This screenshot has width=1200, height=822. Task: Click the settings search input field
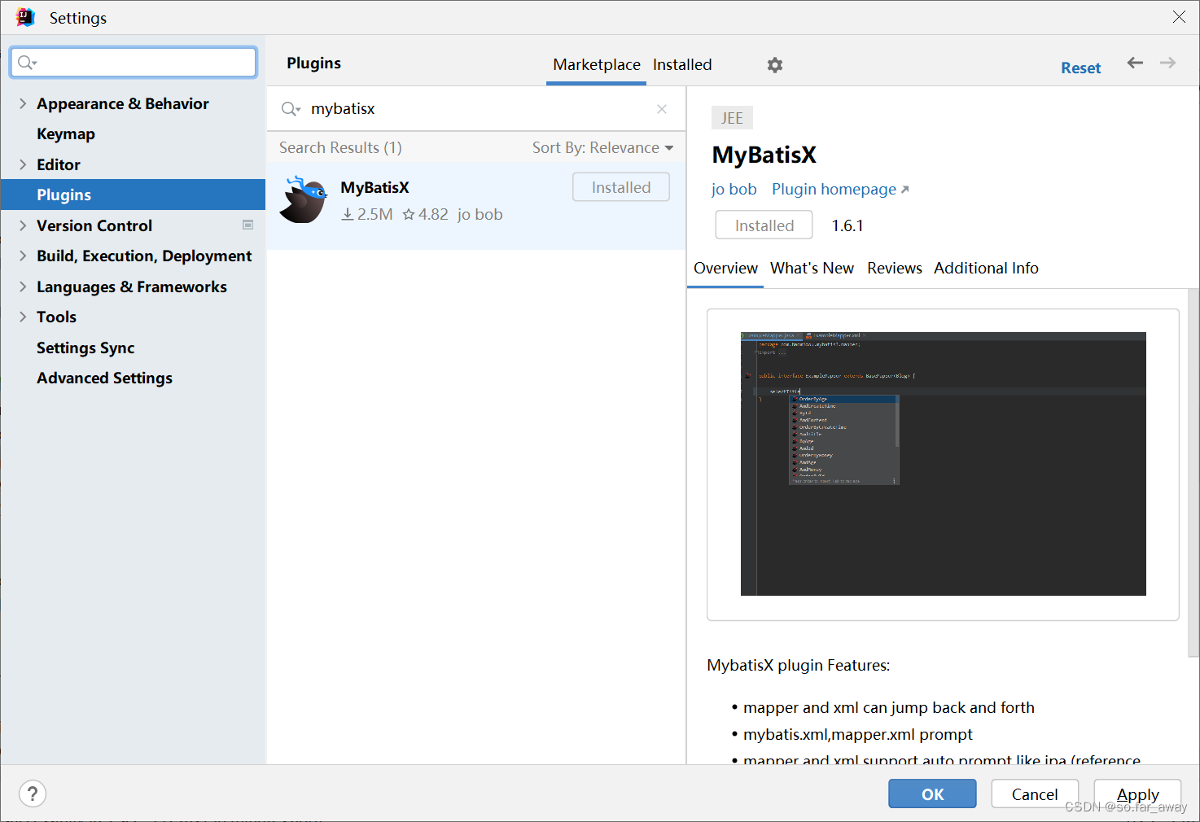tap(134, 63)
